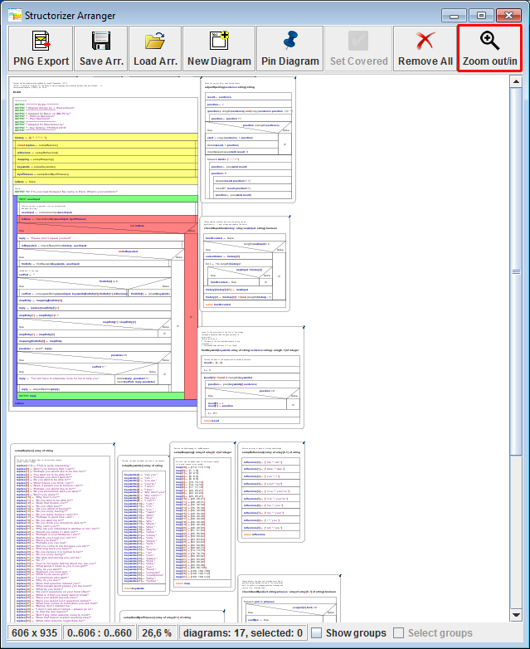This screenshot has width=530, height=649.
Task: Click the 0..606 : 0..660 range status field
Action: [x=100, y=633]
